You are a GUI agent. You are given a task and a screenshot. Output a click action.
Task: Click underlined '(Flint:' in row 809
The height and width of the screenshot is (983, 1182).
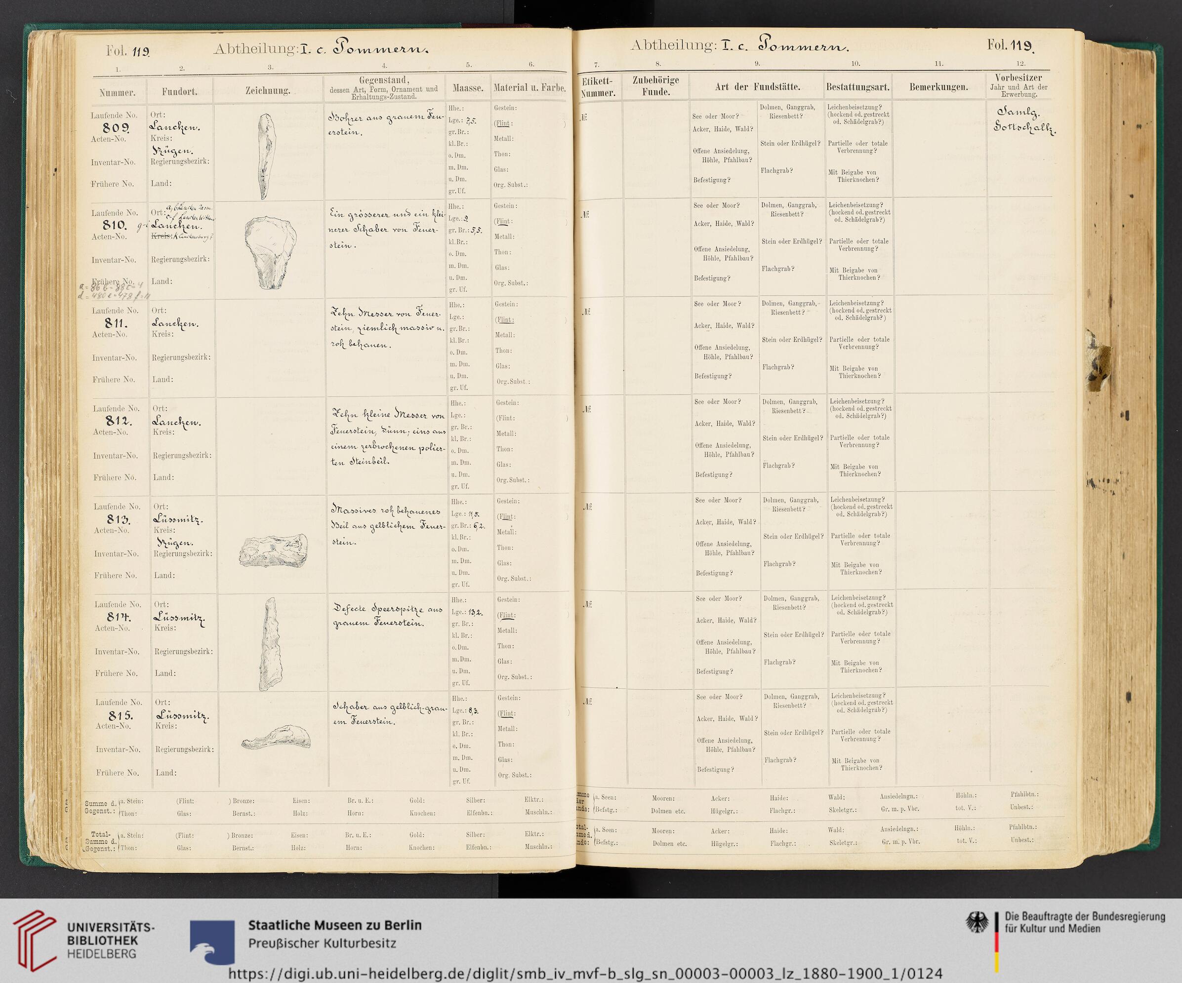[504, 123]
